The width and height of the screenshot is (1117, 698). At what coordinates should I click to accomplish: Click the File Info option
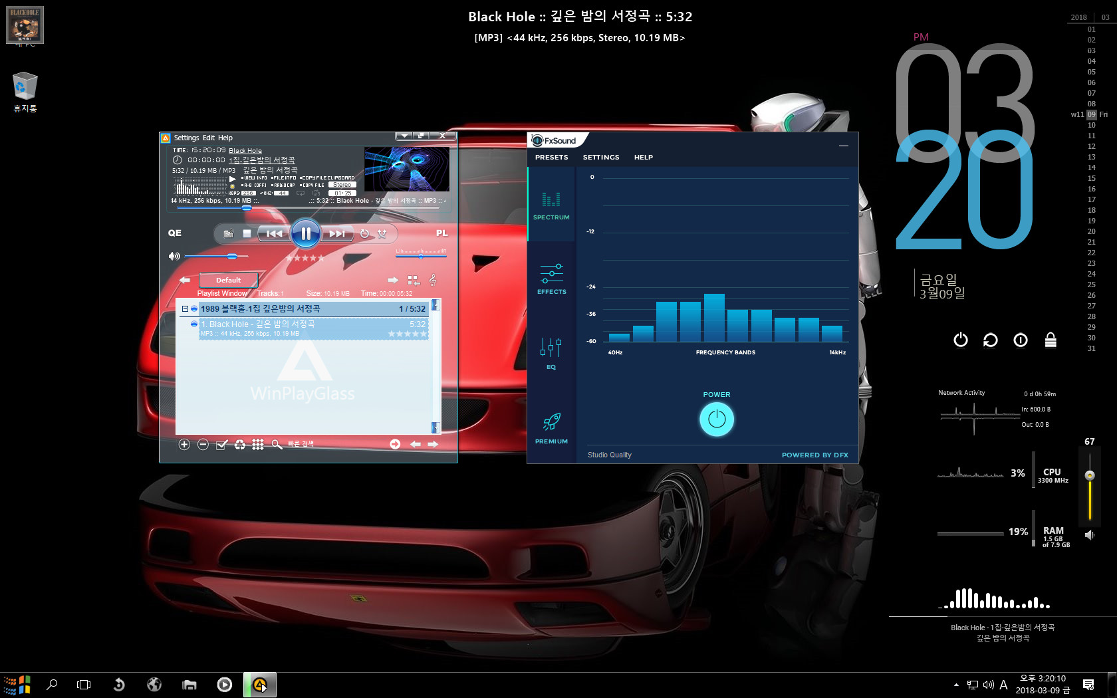284,178
